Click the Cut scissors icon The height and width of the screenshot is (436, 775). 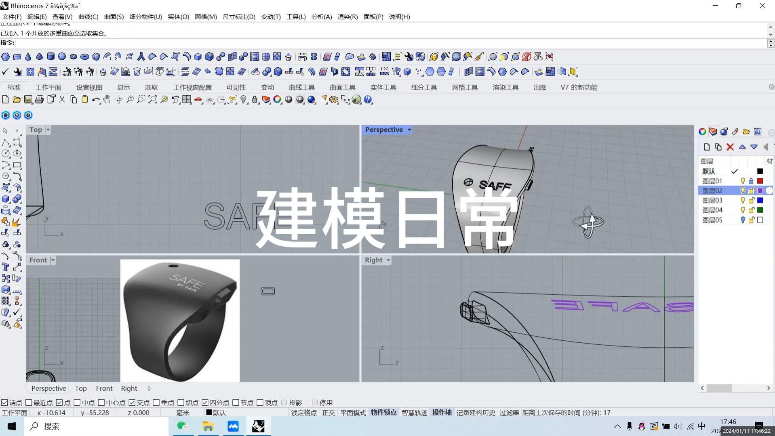[62, 100]
